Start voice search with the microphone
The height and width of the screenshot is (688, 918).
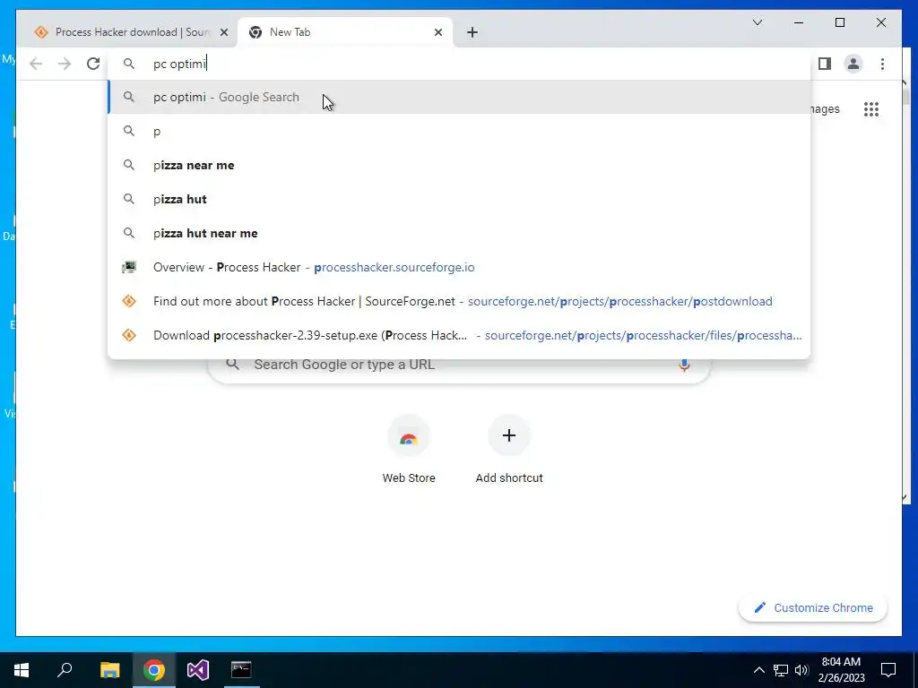[684, 365]
